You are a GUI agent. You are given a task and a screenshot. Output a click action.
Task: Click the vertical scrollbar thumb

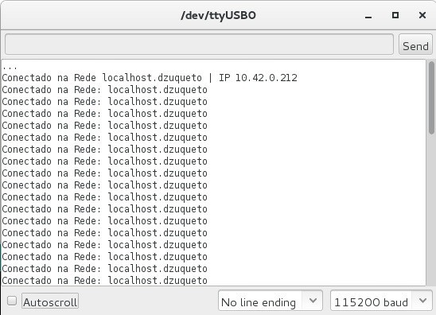(x=431, y=98)
